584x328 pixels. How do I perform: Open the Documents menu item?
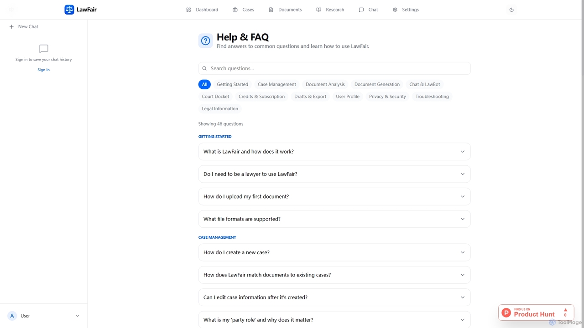(x=285, y=10)
